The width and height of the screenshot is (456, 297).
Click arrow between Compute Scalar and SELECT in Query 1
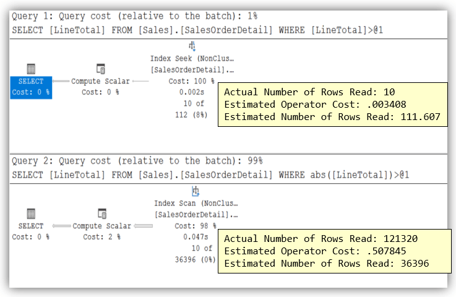pyautogui.click(x=61, y=81)
